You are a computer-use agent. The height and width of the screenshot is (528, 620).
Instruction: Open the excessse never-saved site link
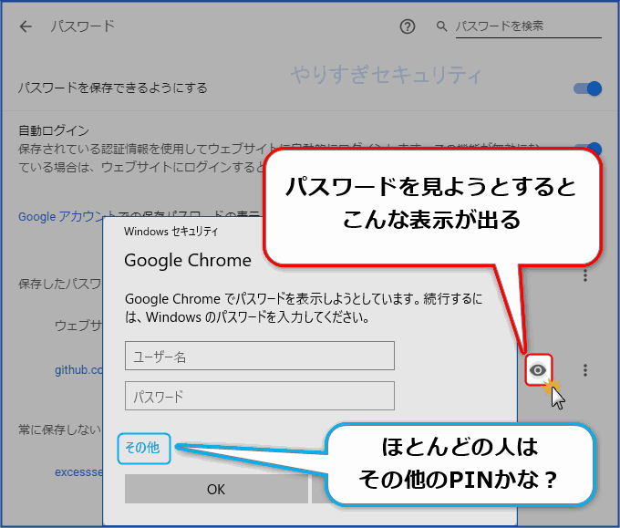point(78,472)
